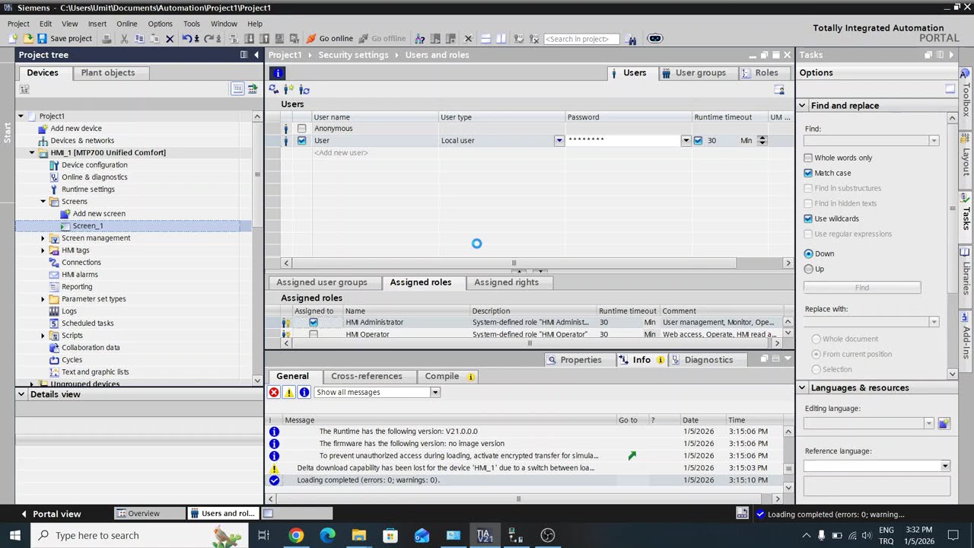
Task: Select the Down search direction radio
Action: point(808,254)
